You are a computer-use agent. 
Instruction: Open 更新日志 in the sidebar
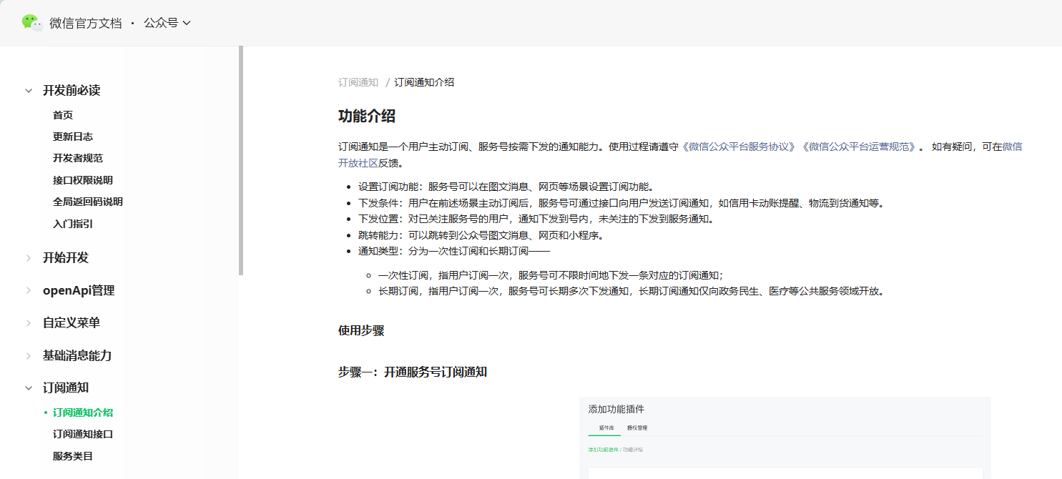tap(73, 137)
